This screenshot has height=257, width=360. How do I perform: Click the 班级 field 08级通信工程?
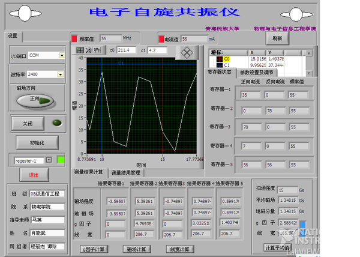[47, 193]
